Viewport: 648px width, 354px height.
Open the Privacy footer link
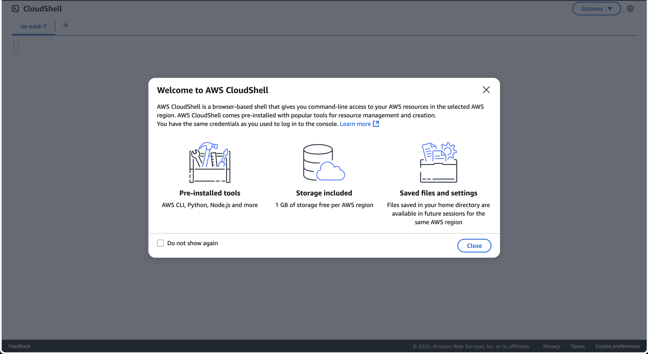click(x=551, y=346)
